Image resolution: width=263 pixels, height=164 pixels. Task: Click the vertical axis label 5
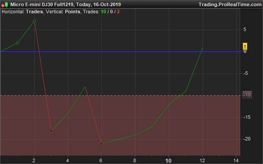tap(245, 29)
